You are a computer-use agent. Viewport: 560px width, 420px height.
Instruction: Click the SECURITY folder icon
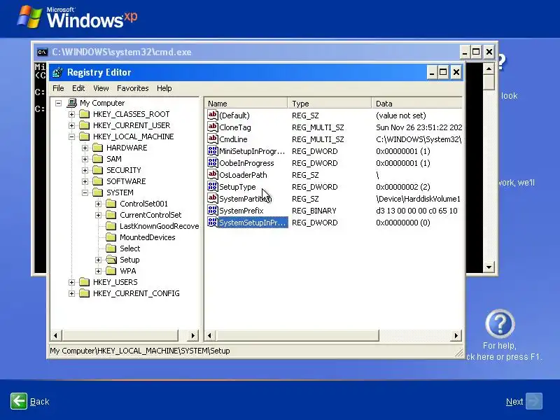(97, 170)
